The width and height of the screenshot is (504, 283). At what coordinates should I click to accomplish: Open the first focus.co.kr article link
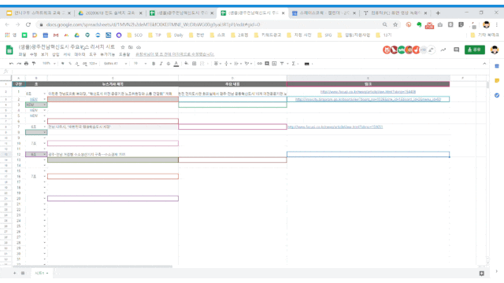368,92
